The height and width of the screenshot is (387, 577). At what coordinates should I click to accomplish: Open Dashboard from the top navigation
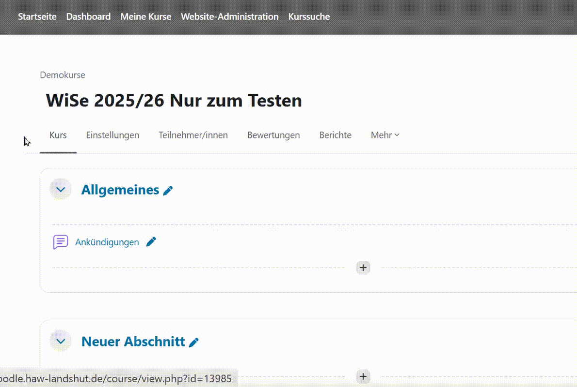(x=88, y=16)
